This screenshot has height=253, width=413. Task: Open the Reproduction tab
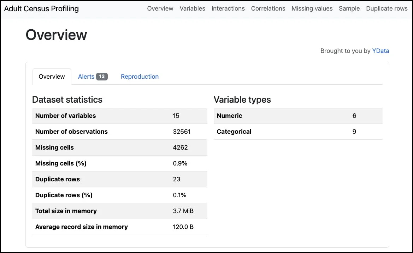140,77
